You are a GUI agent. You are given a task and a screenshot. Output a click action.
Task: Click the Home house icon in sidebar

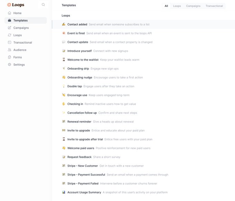click(x=9, y=13)
